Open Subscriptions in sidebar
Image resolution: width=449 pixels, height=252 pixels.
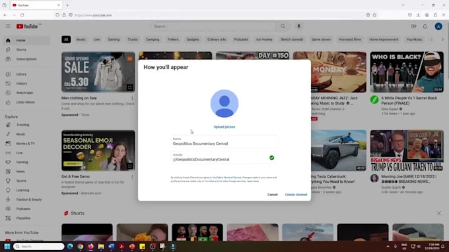27,59
